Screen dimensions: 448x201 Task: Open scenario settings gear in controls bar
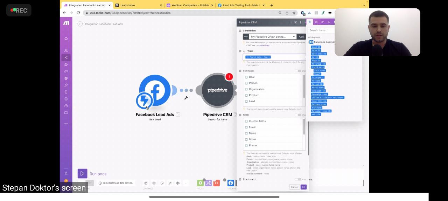[x=154, y=183]
